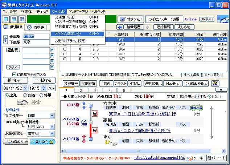Switch to route tab 3
The width and height of the screenshot is (230, 165).
(95, 90)
